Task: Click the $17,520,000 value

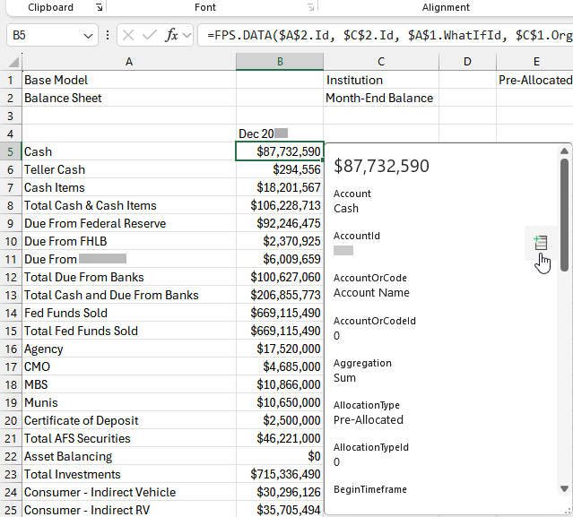Action: 289,349
